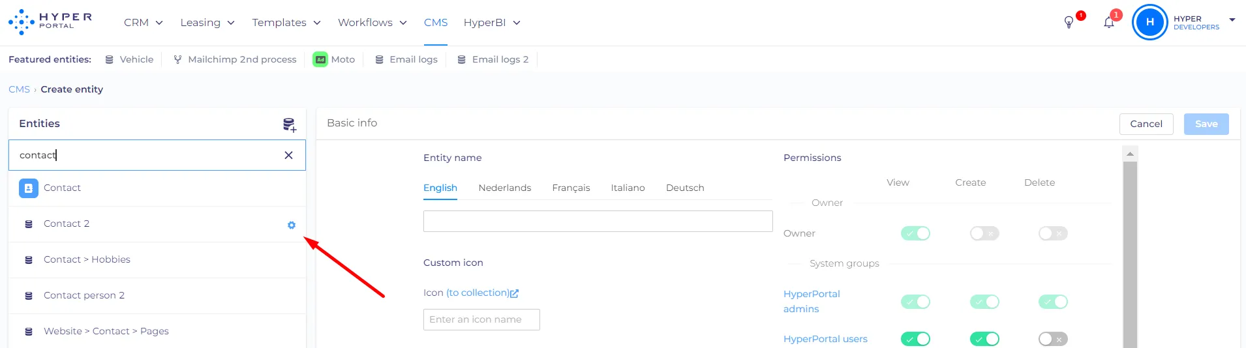Screen dimensions: 1246x348
Task: Toggle HyperPortal admins Create switch
Action: coord(984,302)
